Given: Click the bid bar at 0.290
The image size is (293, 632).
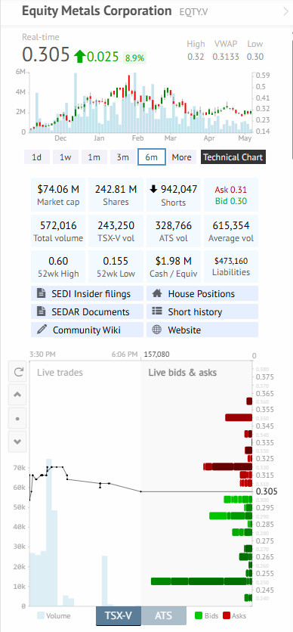Looking at the screenshot, I should [x=230, y=516].
